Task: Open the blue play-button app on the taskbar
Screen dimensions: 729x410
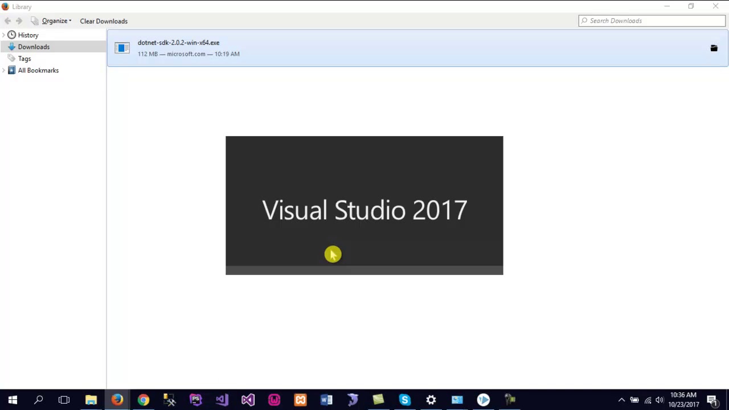Action: (x=484, y=400)
